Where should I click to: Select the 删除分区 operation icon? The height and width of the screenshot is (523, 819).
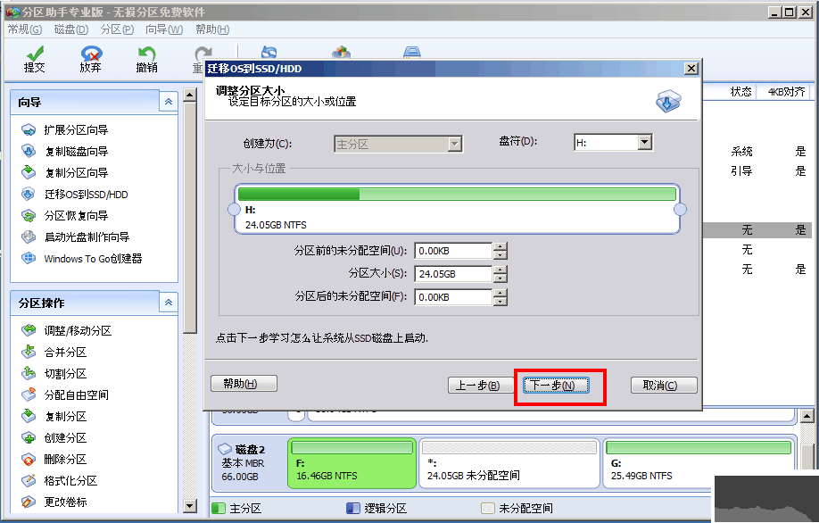[x=29, y=460]
